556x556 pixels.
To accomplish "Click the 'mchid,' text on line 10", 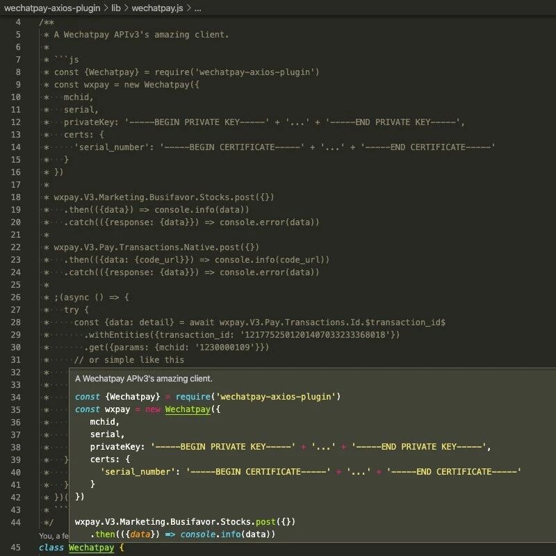I will pos(79,97).
